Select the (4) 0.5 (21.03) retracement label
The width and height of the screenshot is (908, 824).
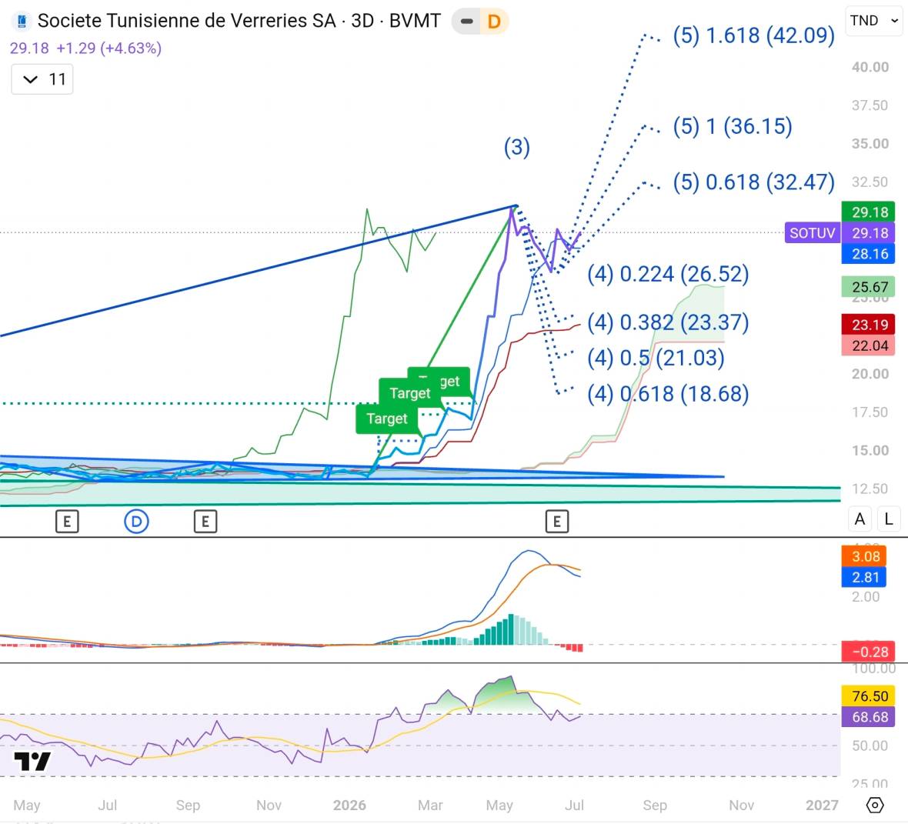pos(656,358)
